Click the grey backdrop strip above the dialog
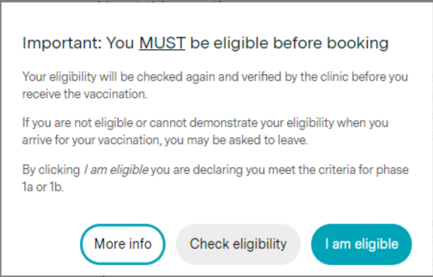 coord(217,1)
